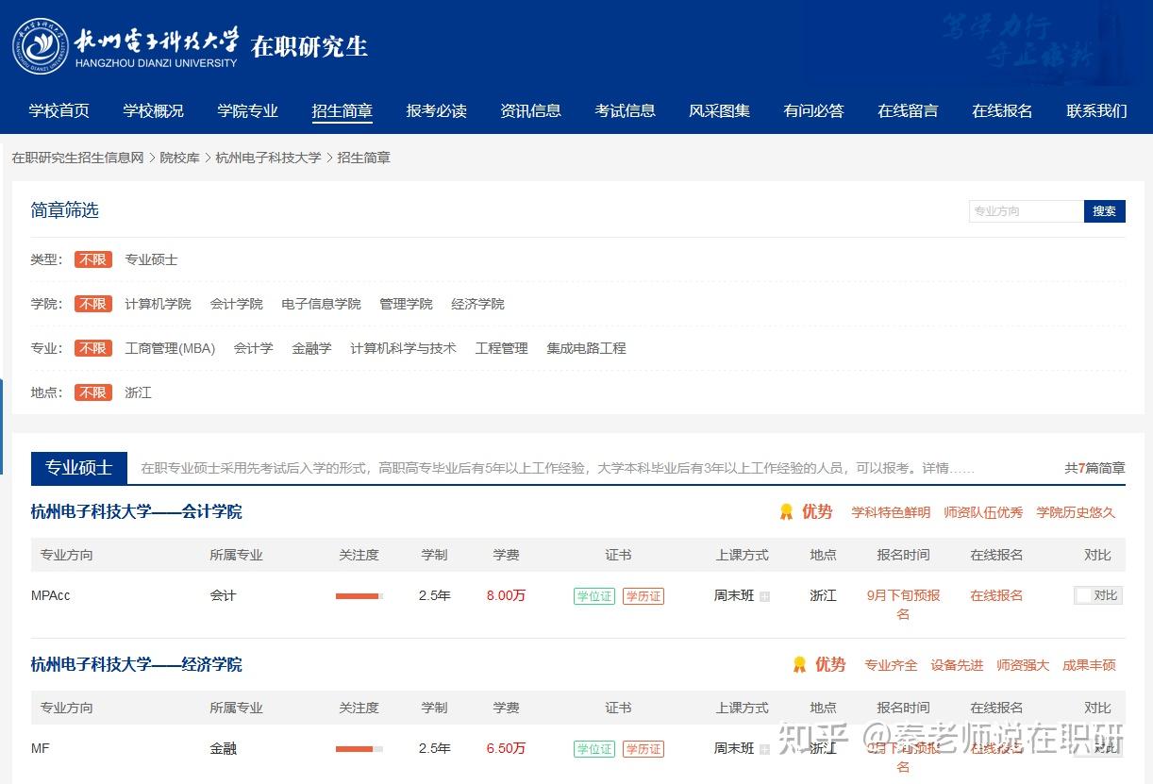Open the 学院专业 nav item

(248, 110)
